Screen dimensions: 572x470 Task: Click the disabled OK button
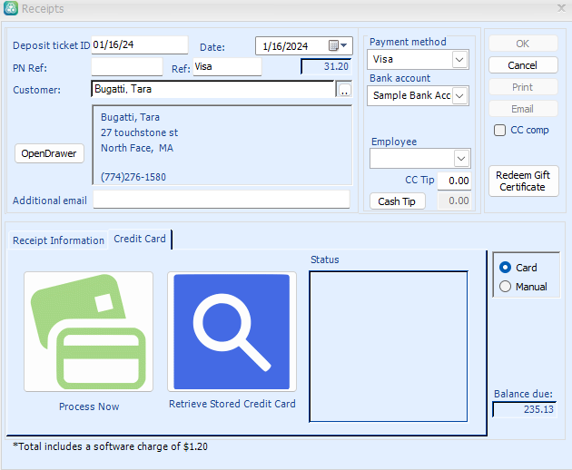pos(523,44)
